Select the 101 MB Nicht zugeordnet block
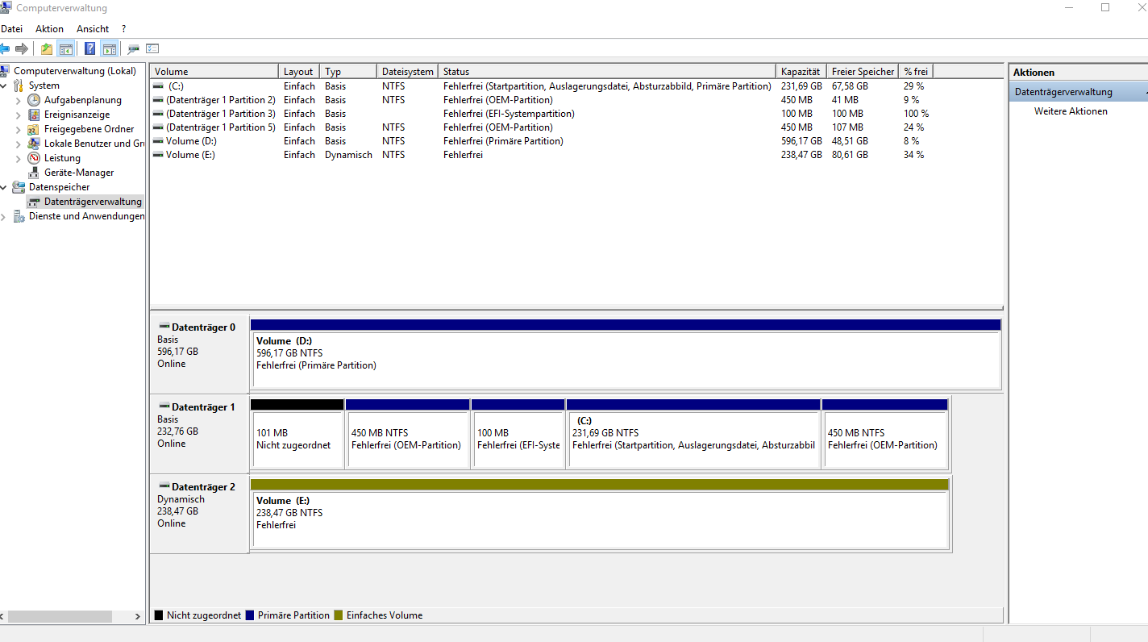The image size is (1148, 642). point(297,433)
